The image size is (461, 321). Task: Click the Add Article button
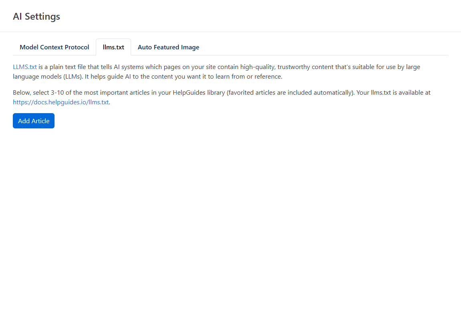tap(34, 121)
